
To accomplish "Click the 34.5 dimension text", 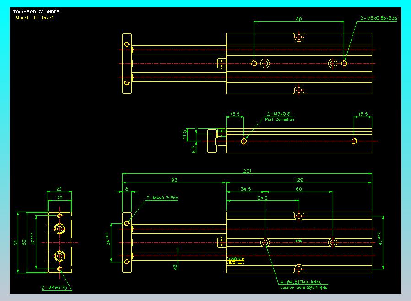I will (x=247, y=188).
